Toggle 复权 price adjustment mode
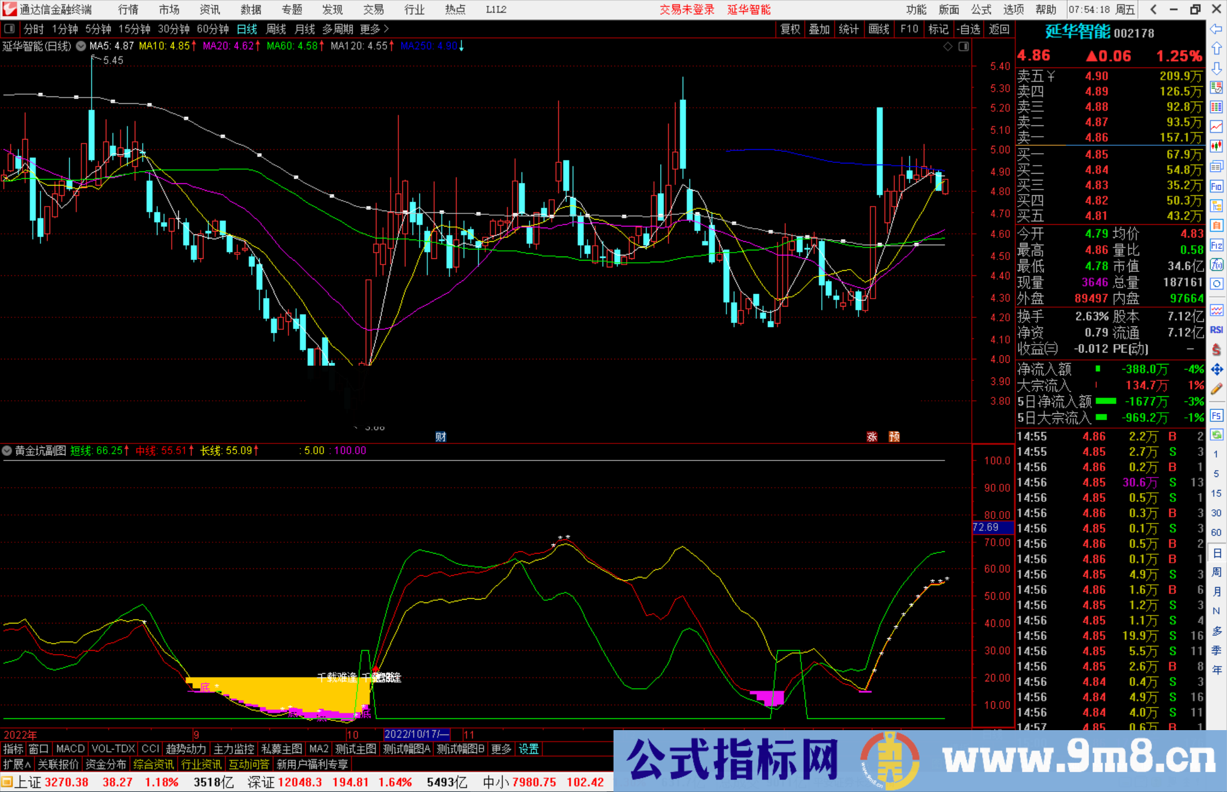 pos(790,29)
